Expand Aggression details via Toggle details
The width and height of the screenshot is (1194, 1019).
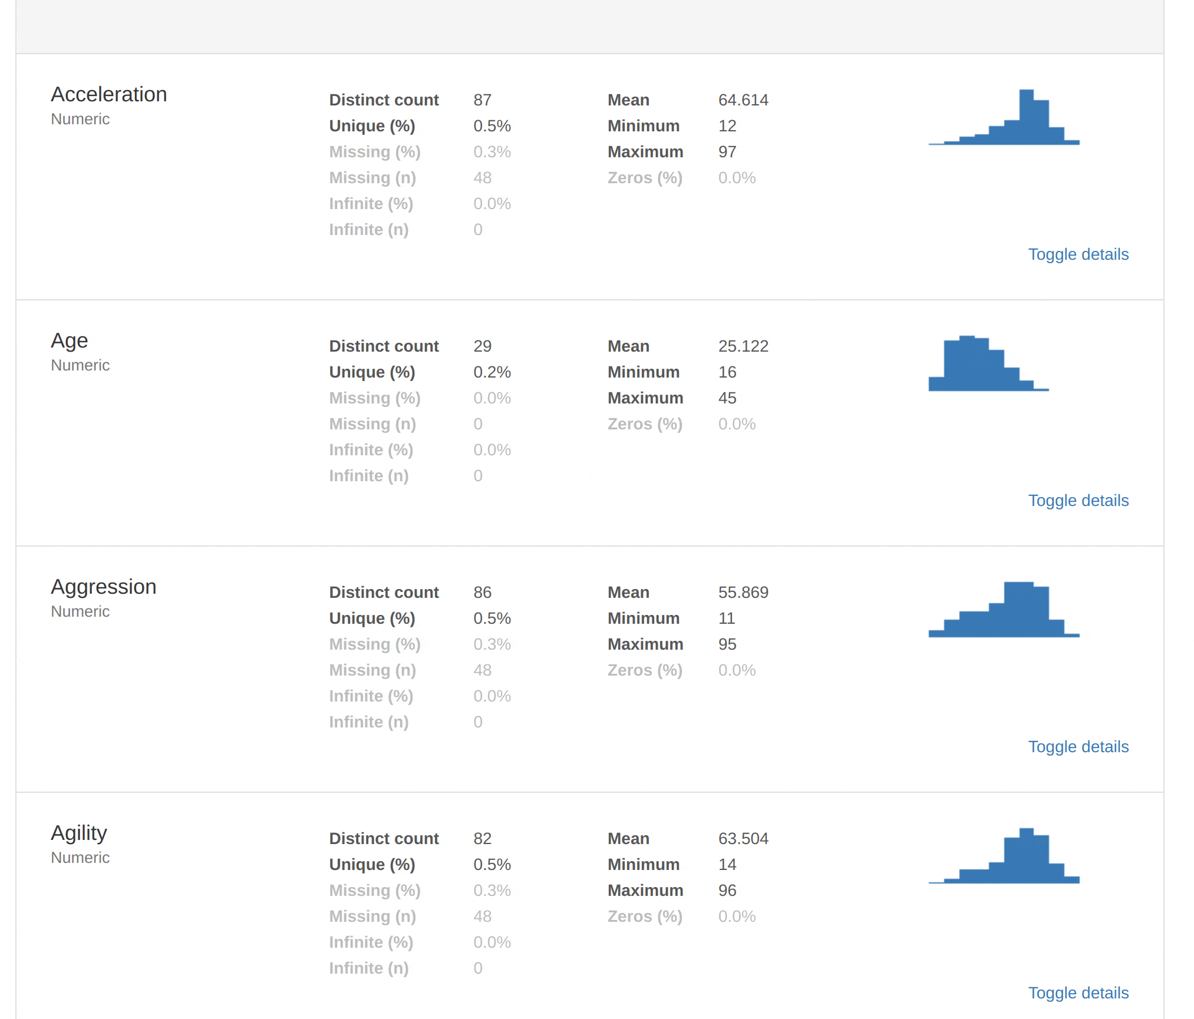point(1078,747)
